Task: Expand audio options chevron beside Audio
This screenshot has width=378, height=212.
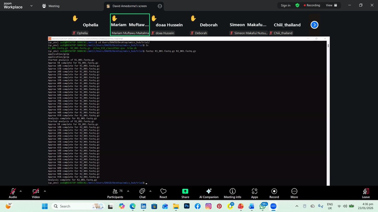Action: (21, 191)
